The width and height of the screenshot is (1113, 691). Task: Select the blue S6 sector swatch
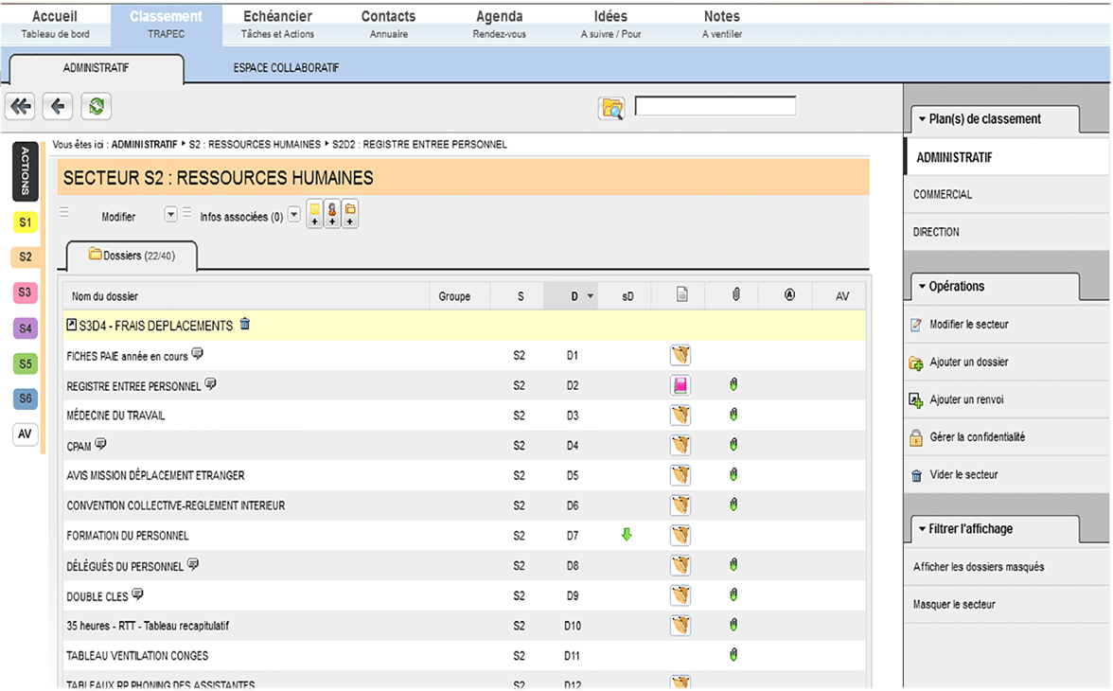pyautogui.click(x=26, y=399)
